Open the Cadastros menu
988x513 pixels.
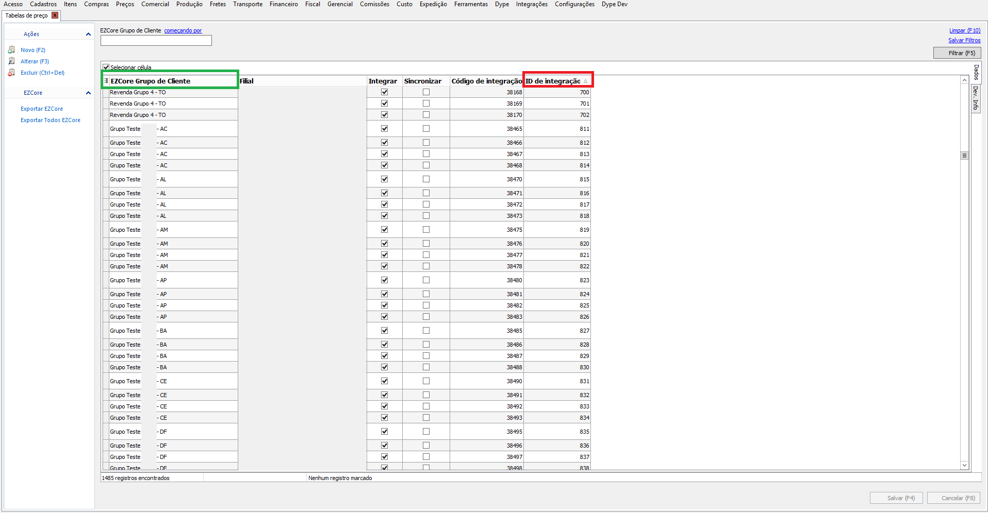pos(43,4)
